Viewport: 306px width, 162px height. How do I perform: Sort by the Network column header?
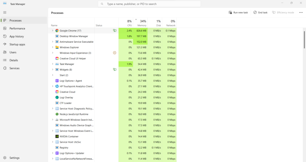[x=169, y=23]
